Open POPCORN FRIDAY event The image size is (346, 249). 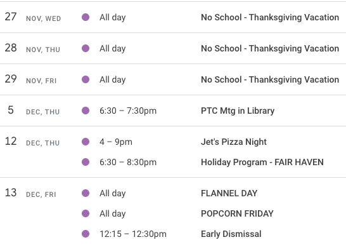pyautogui.click(x=237, y=213)
